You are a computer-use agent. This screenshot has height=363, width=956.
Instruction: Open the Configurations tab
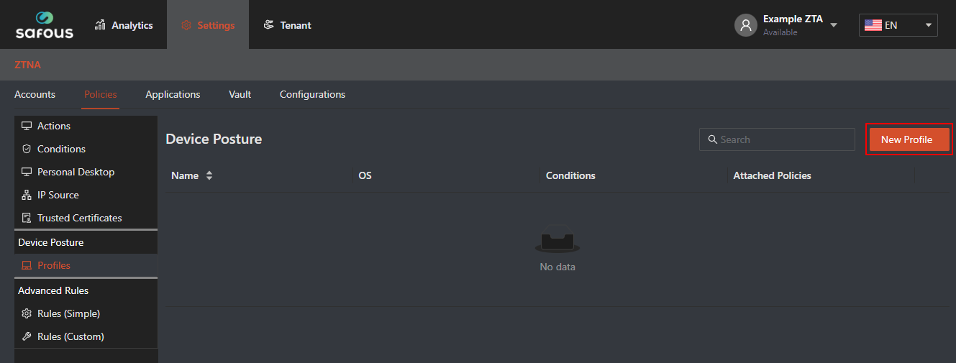312,94
